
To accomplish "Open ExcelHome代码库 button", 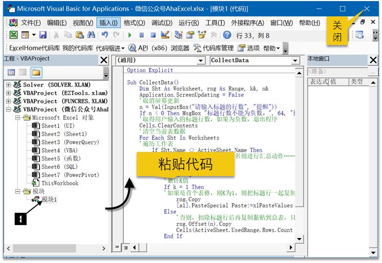I will pos(34,48).
